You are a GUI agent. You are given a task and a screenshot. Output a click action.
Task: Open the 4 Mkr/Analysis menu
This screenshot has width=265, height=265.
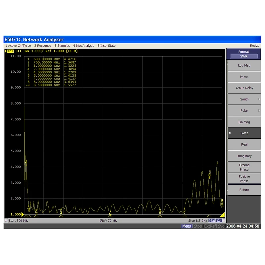[84, 46]
